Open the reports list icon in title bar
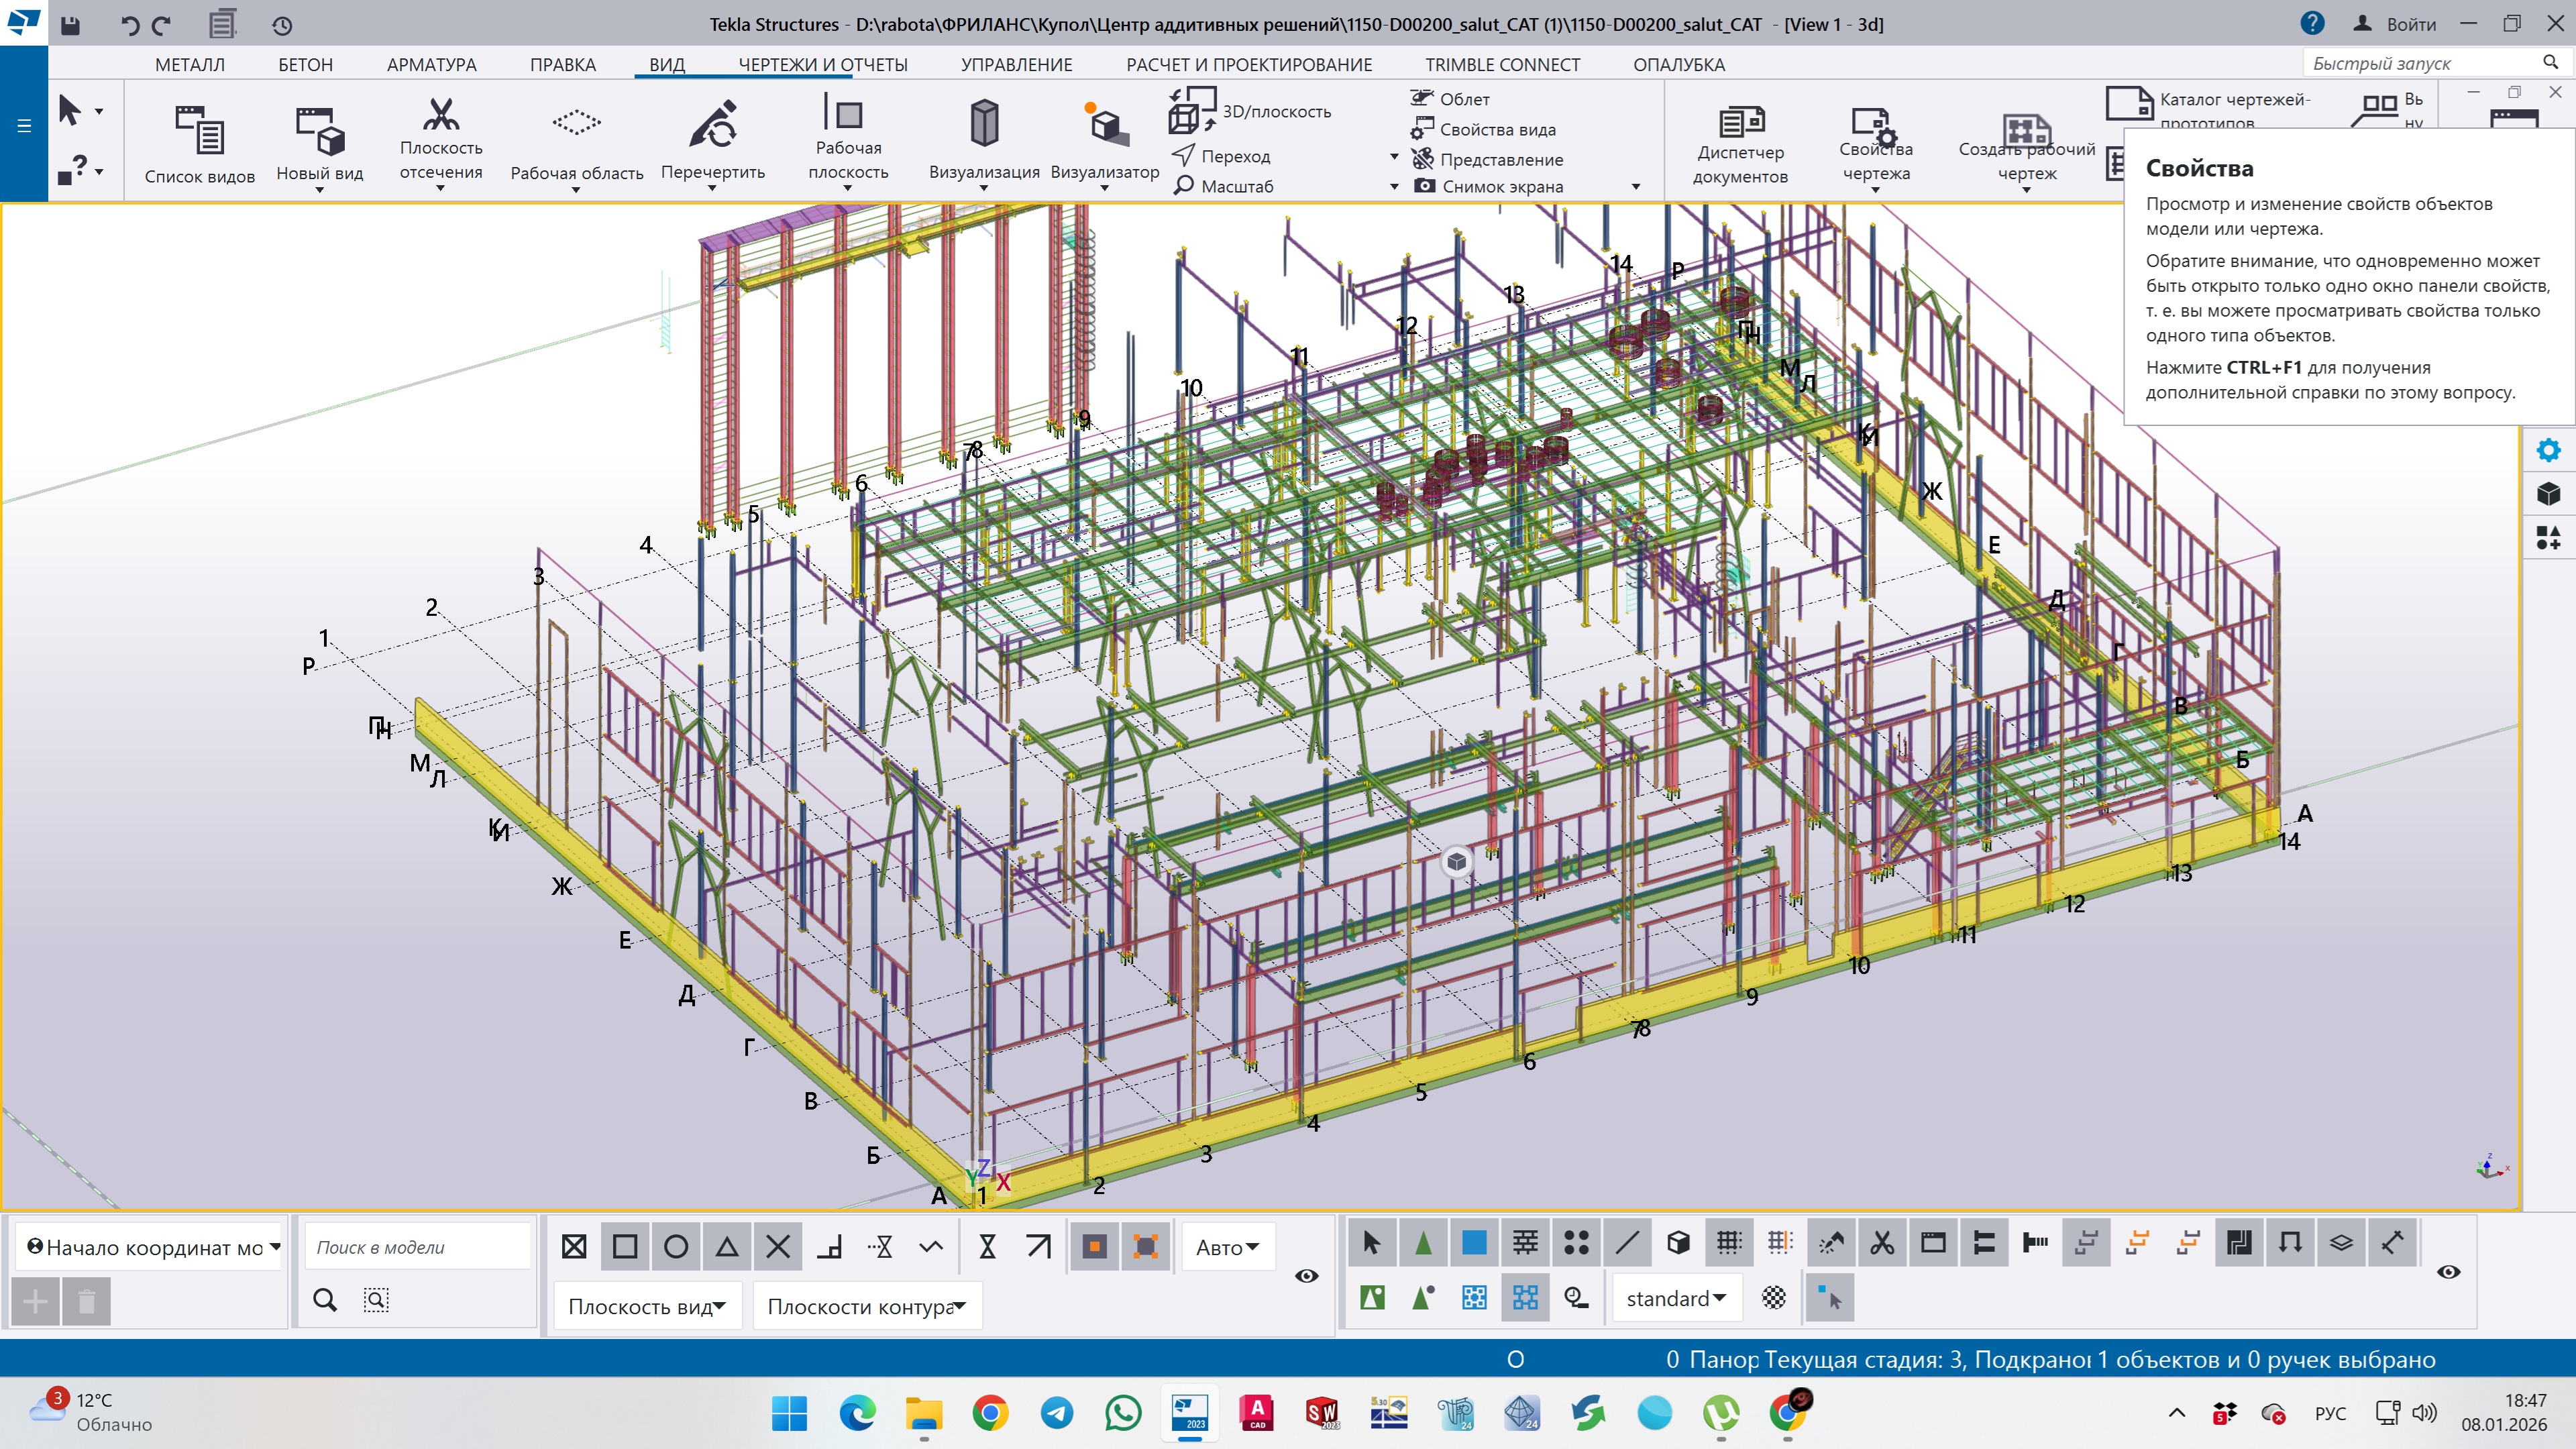The height and width of the screenshot is (1449, 2576). click(x=222, y=24)
